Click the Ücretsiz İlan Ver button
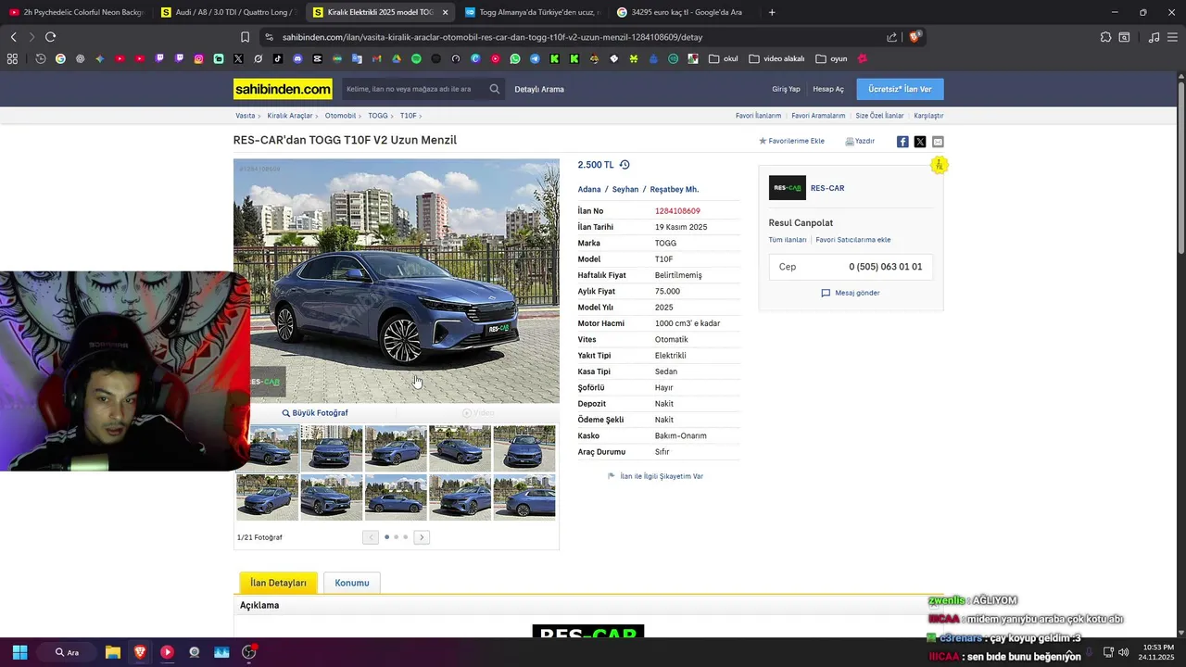Viewport: 1186px width, 667px height. click(x=900, y=89)
